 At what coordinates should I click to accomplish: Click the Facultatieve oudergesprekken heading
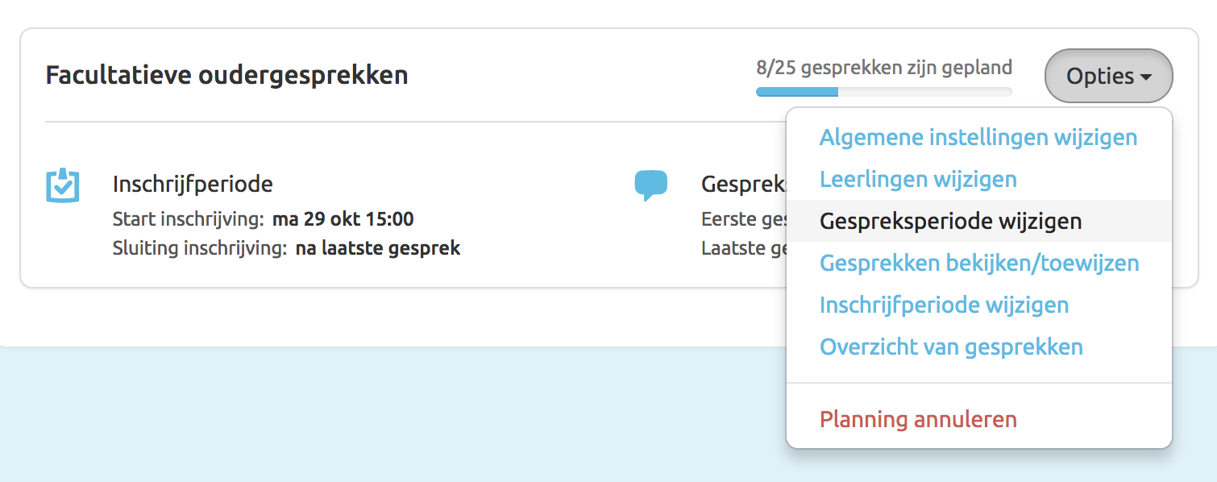(x=226, y=76)
